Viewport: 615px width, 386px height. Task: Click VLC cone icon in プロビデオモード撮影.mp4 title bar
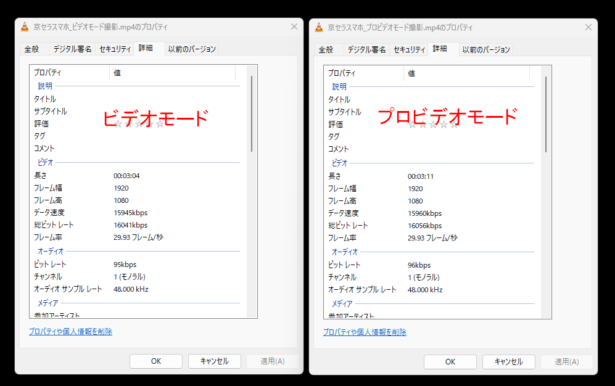[319, 27]
